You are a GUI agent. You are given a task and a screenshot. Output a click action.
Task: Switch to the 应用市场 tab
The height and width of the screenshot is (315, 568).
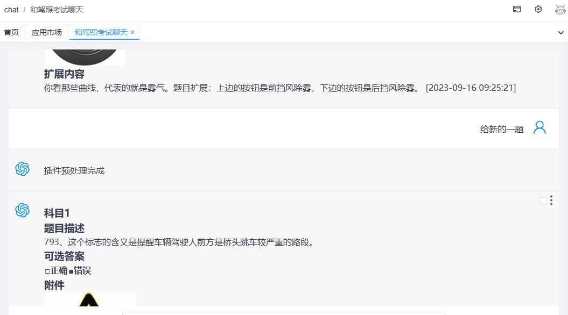pos(47,32)
